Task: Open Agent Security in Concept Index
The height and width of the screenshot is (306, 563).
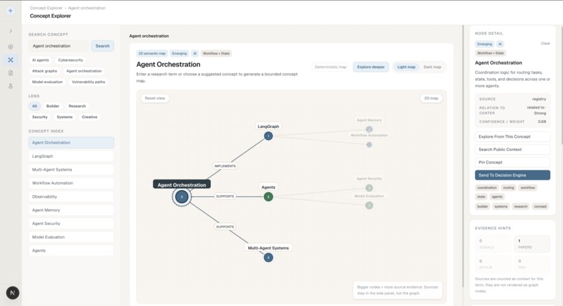Action: coord(71,224)
